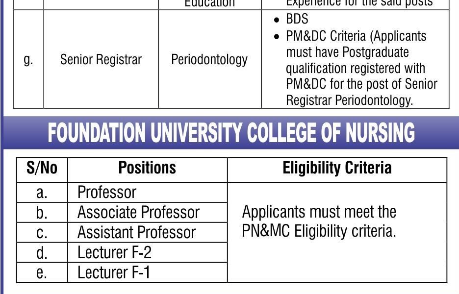Image resolution: width=459 pixels, height=294 pixels.
Task: Click serial number 'd.' in nursing table
Action: pyautogui.click(x=42, y=253)
